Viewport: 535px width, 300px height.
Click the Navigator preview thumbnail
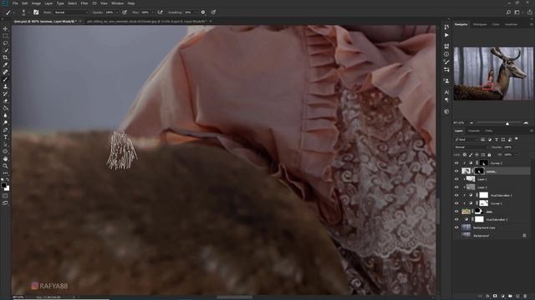(x=493, y=73)
